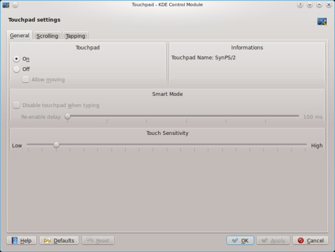The height and width of the screenshot is (252, 335).
Task: Select the Off radio button for touchpad
Action: [x=16, y=69]
